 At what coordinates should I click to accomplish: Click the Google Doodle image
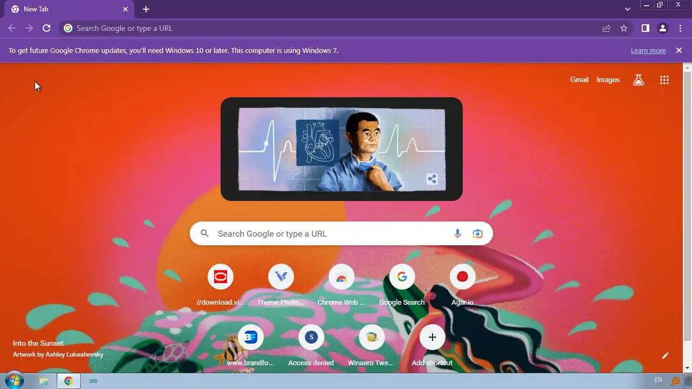tap(342, 149)
